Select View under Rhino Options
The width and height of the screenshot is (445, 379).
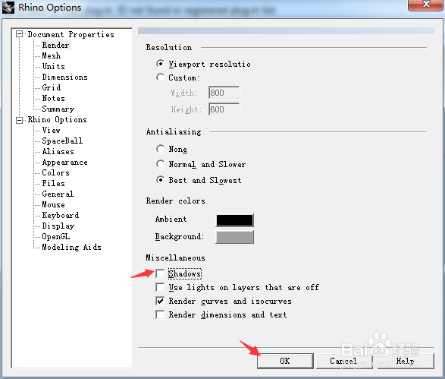[x=51, y=130]
